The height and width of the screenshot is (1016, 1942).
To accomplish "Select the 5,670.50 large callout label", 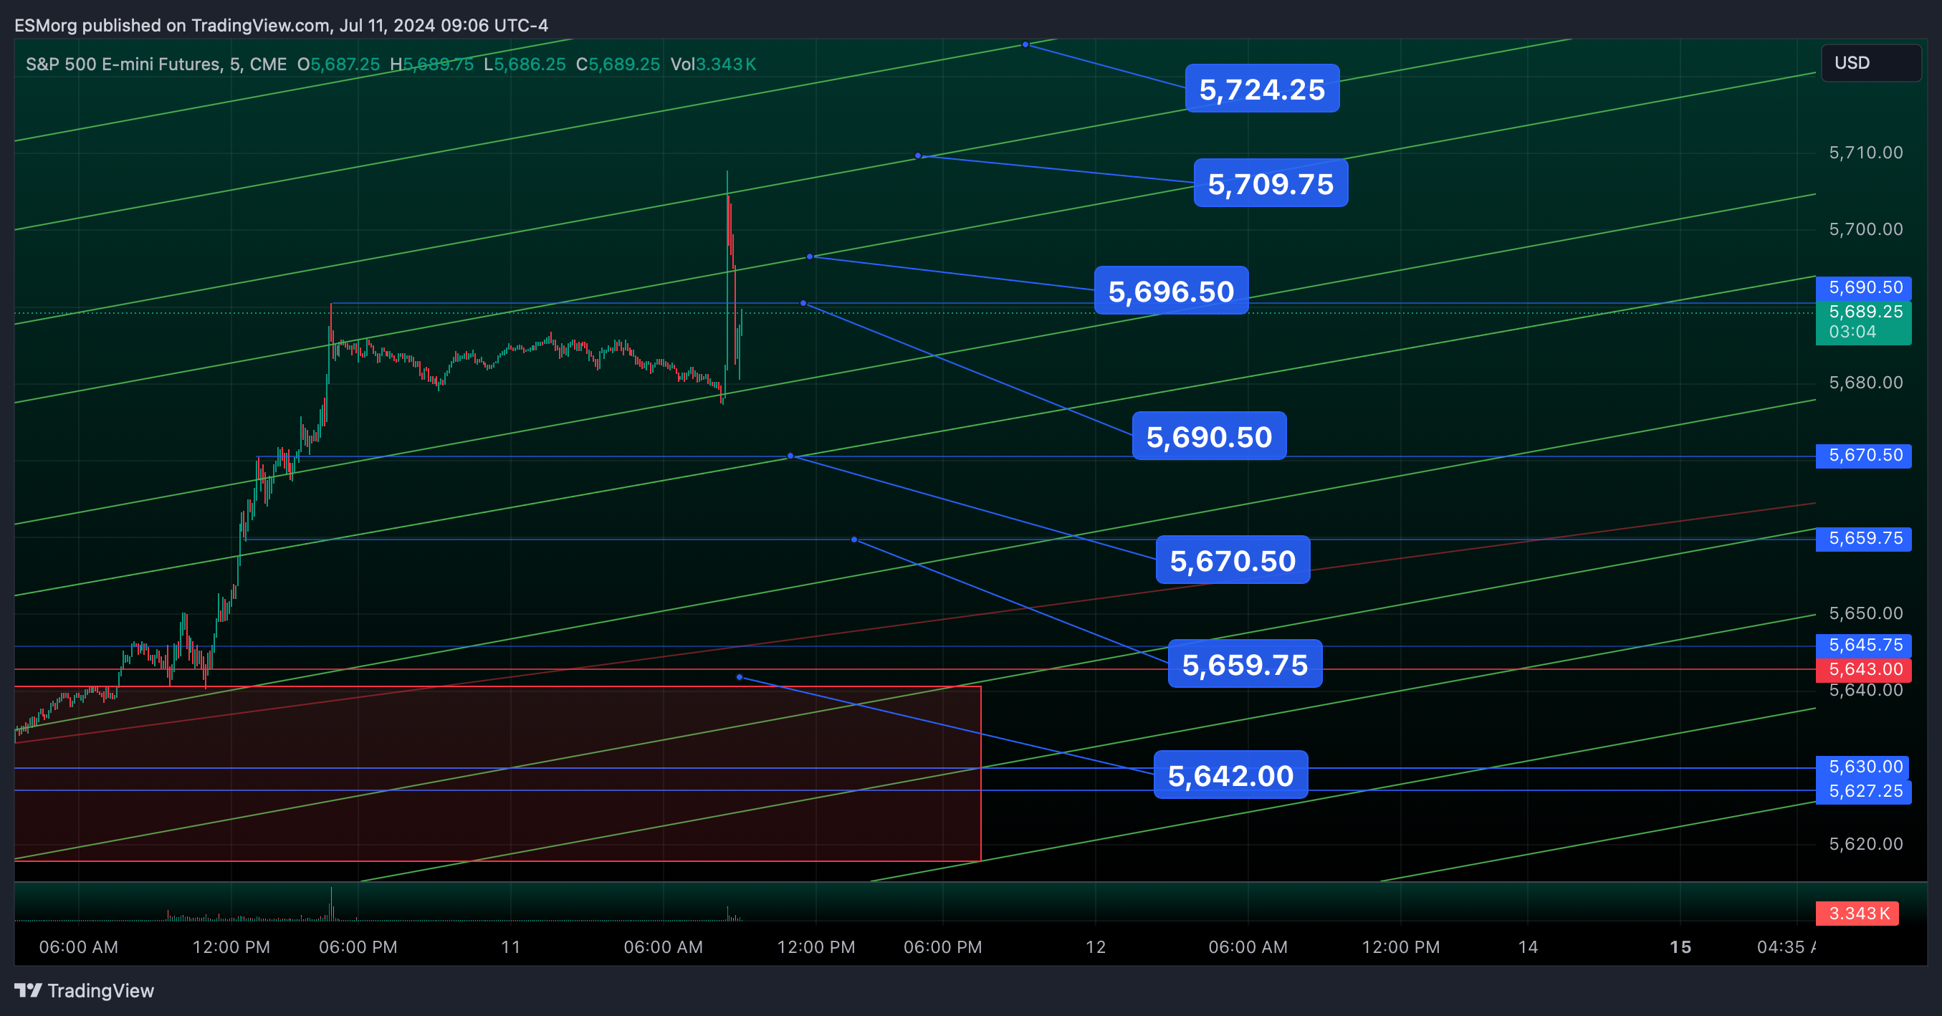I will (x=1233, y=560).
